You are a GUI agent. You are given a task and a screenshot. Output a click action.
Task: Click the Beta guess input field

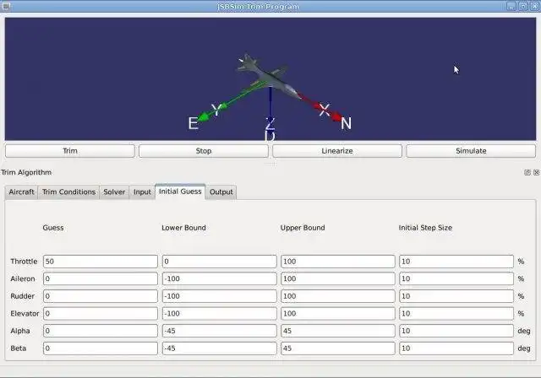101,348
